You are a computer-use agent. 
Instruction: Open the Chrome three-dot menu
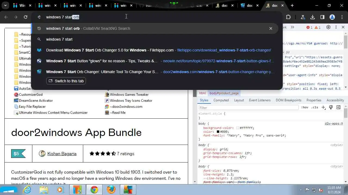342,17
